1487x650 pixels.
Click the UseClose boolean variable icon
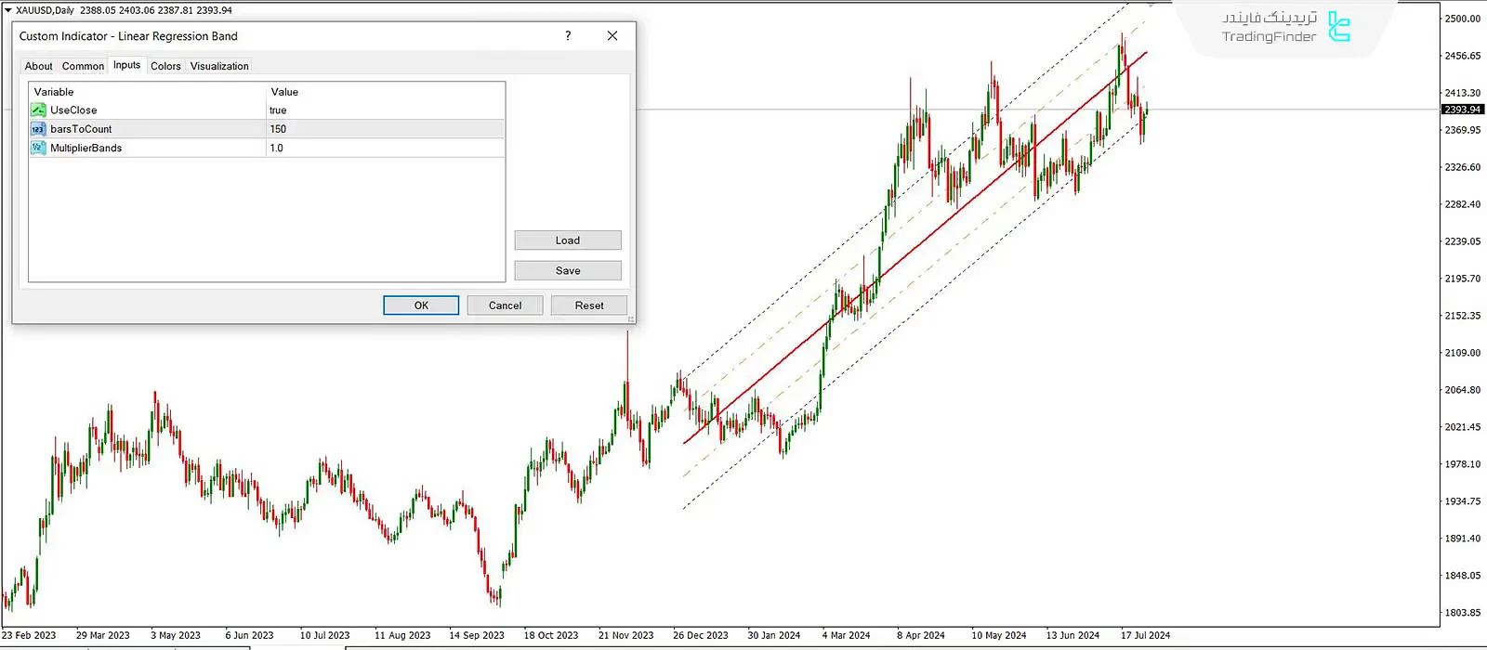click(38, 110)
